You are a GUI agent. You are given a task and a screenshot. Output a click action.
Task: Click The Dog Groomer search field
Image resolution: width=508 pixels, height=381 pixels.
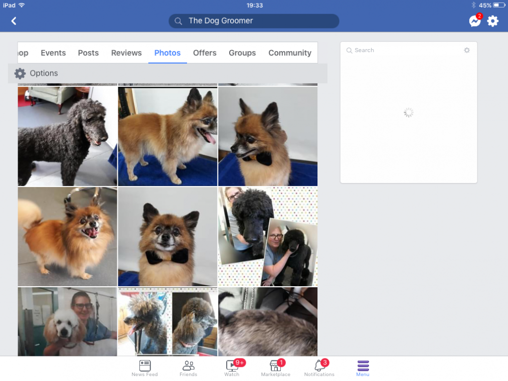pyautogui.click(x=254, y=21)
